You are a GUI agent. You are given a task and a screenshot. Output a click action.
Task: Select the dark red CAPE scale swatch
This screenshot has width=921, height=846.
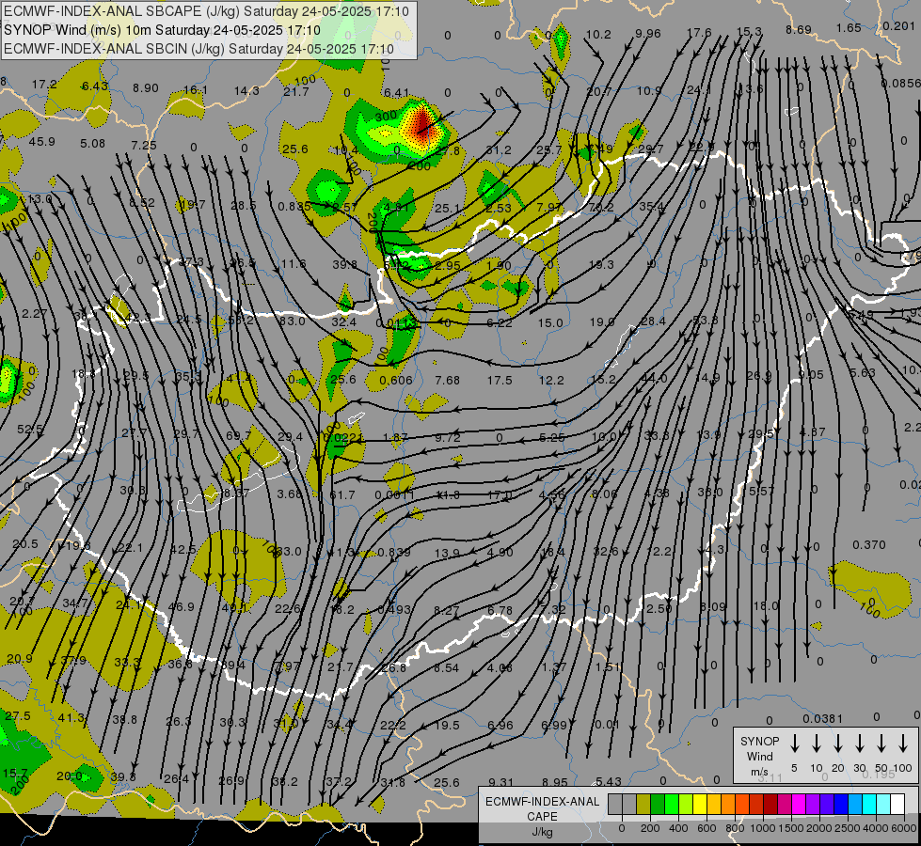tap(770, 805)
